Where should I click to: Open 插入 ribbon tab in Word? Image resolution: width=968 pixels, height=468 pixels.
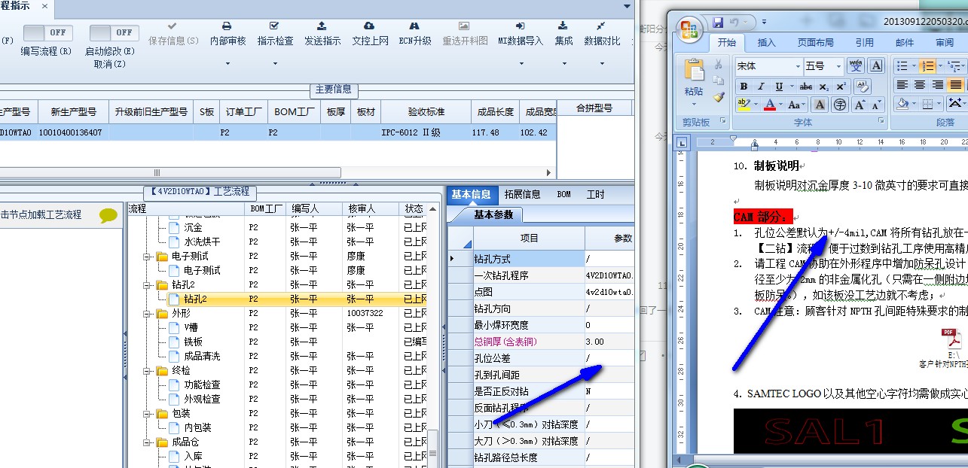coord(766,43)
